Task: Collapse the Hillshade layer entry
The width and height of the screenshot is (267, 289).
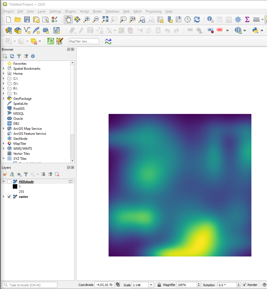Action: [3, 181]
